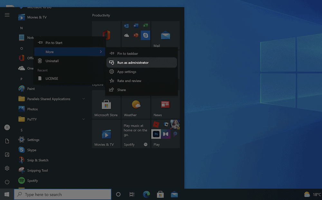Click the Settings gear in the sidebar
This screenshot has height=200, width=322.
click(7, 168)
